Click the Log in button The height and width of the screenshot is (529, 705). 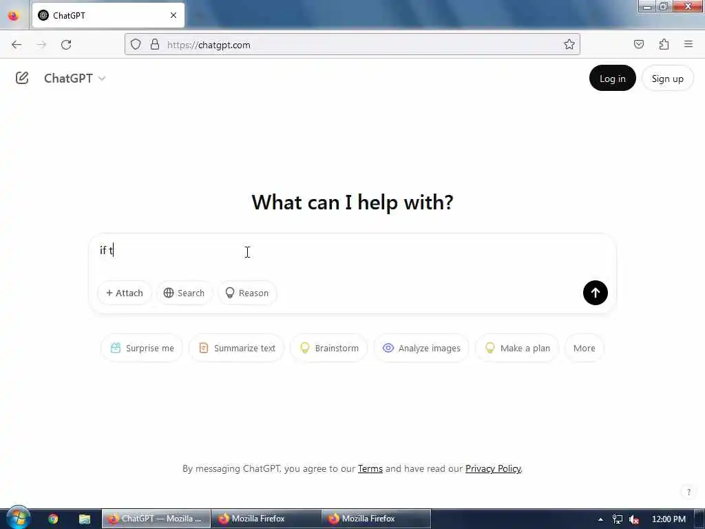coord(612,79)
